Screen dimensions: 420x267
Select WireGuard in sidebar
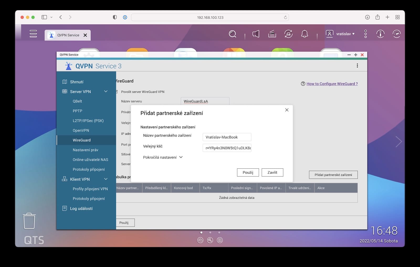86,140
